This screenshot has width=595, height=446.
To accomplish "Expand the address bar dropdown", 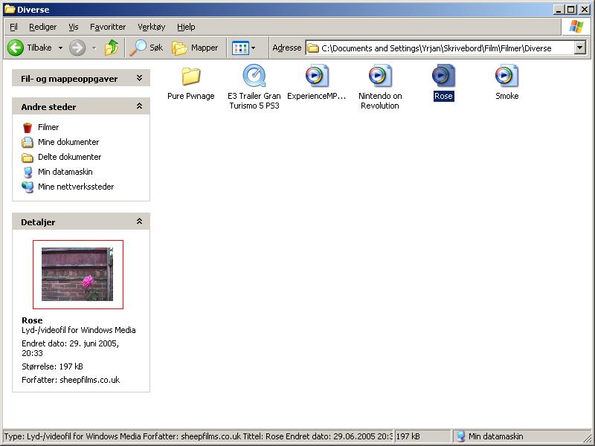I will coord(580,48).
